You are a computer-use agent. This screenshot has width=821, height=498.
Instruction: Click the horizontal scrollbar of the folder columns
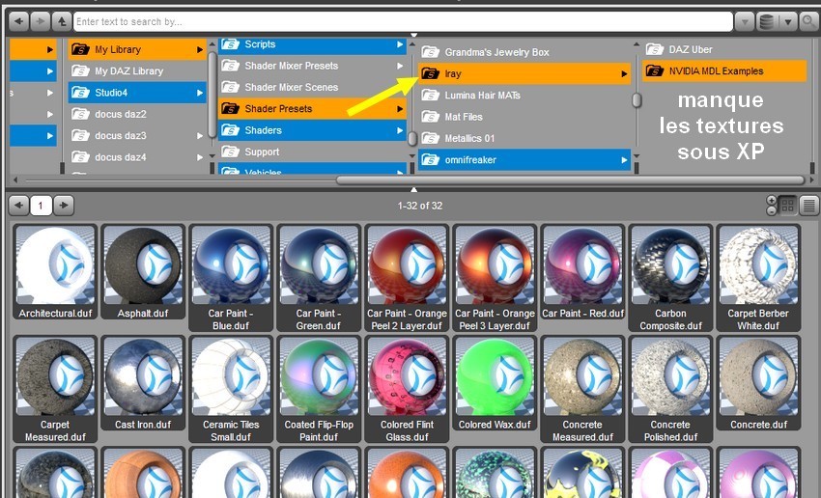570,180
